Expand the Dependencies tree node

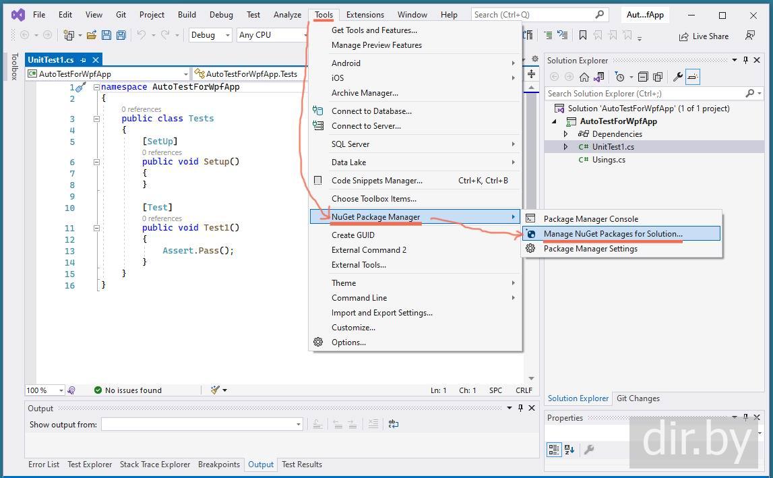[566, 134]
